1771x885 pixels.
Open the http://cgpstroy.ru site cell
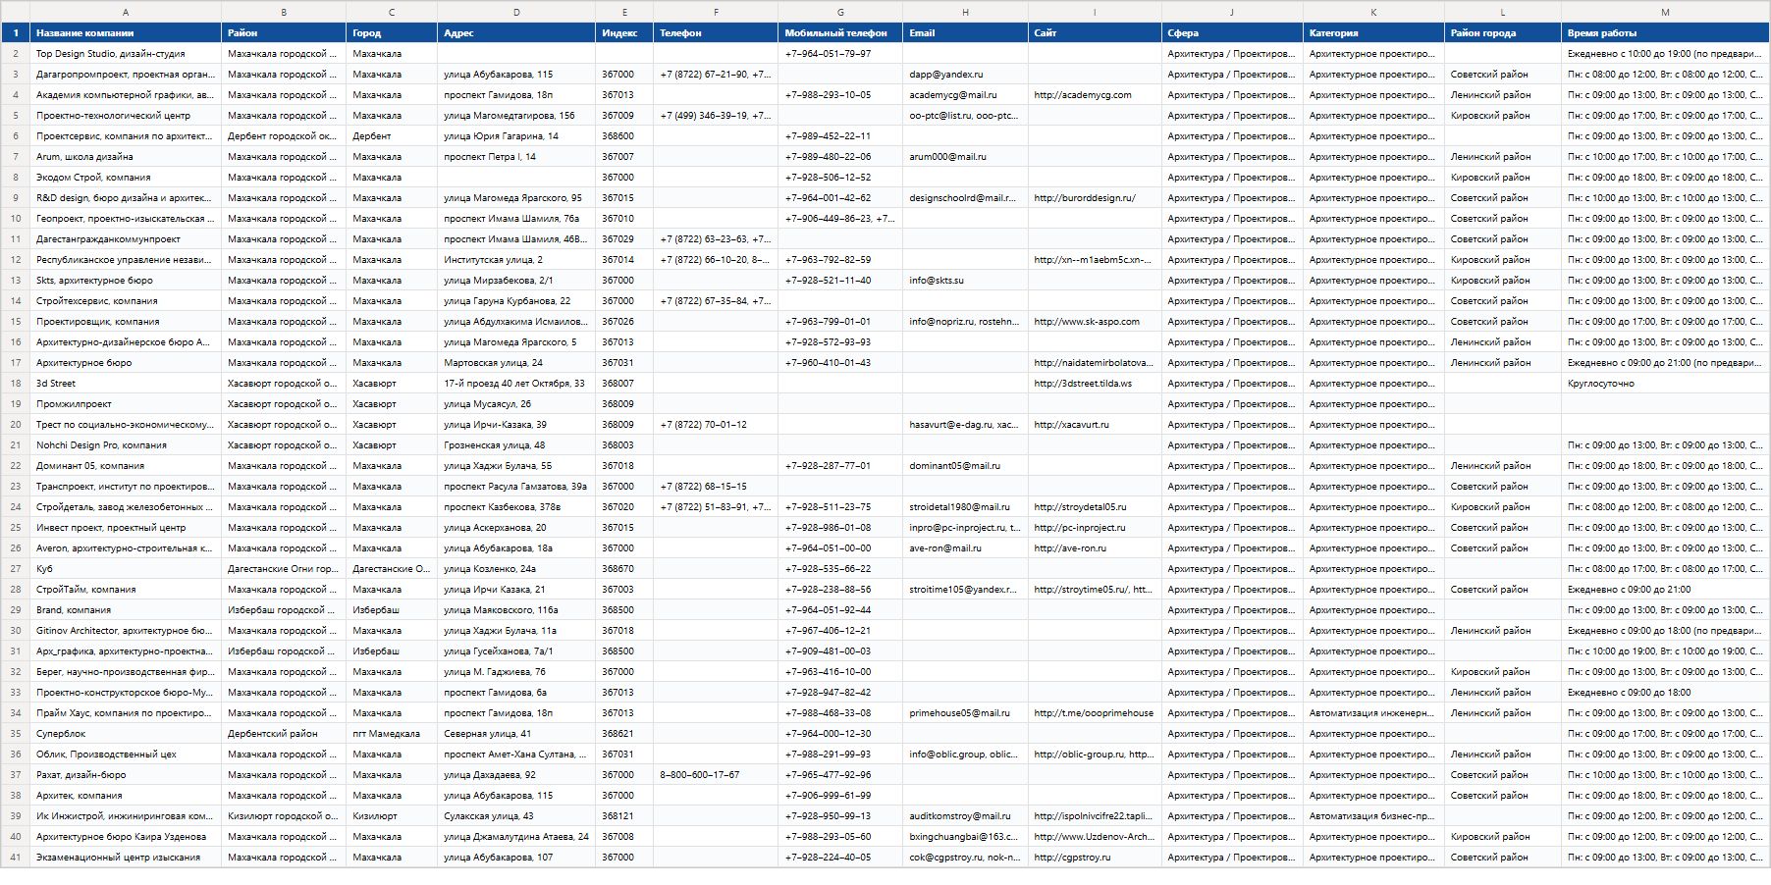pos(1095,858)
